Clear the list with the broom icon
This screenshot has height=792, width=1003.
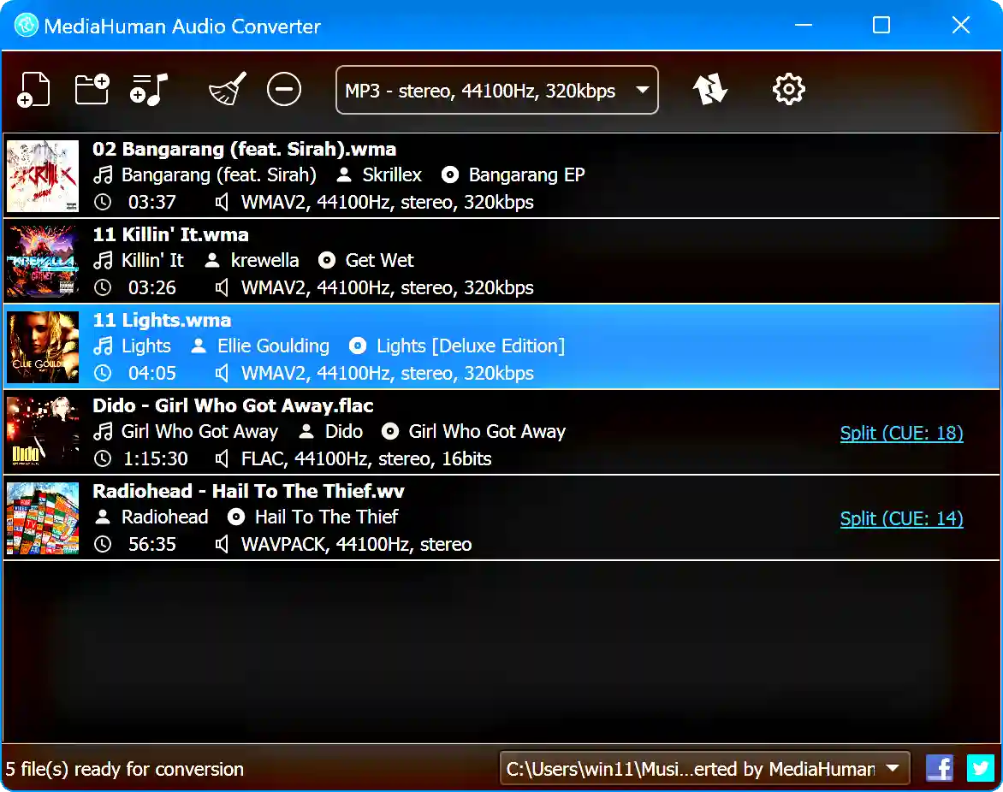(228, 90)
